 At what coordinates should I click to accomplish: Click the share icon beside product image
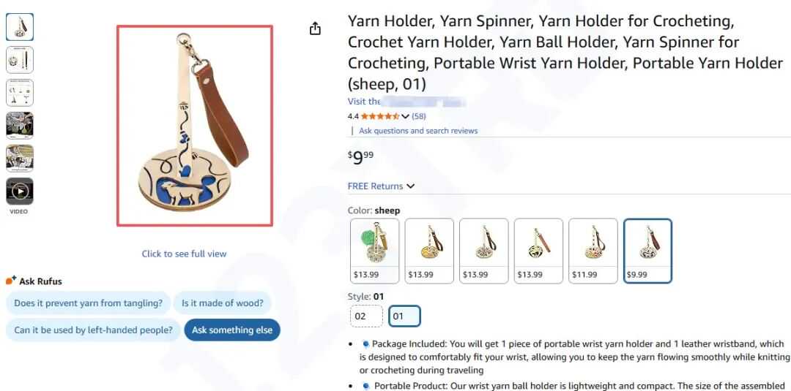(x=315, y=29)
